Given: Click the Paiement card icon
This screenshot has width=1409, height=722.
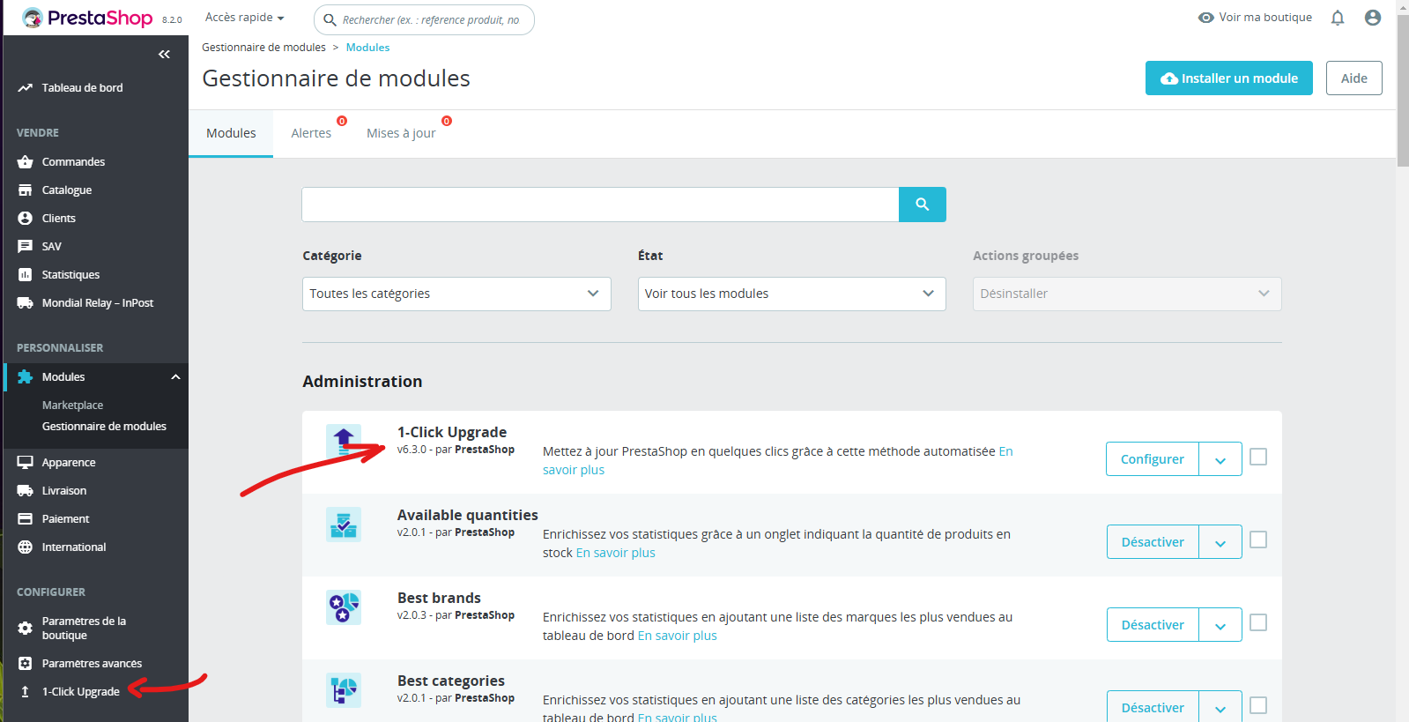Looking at the screenshot, I should pos(25,518).
